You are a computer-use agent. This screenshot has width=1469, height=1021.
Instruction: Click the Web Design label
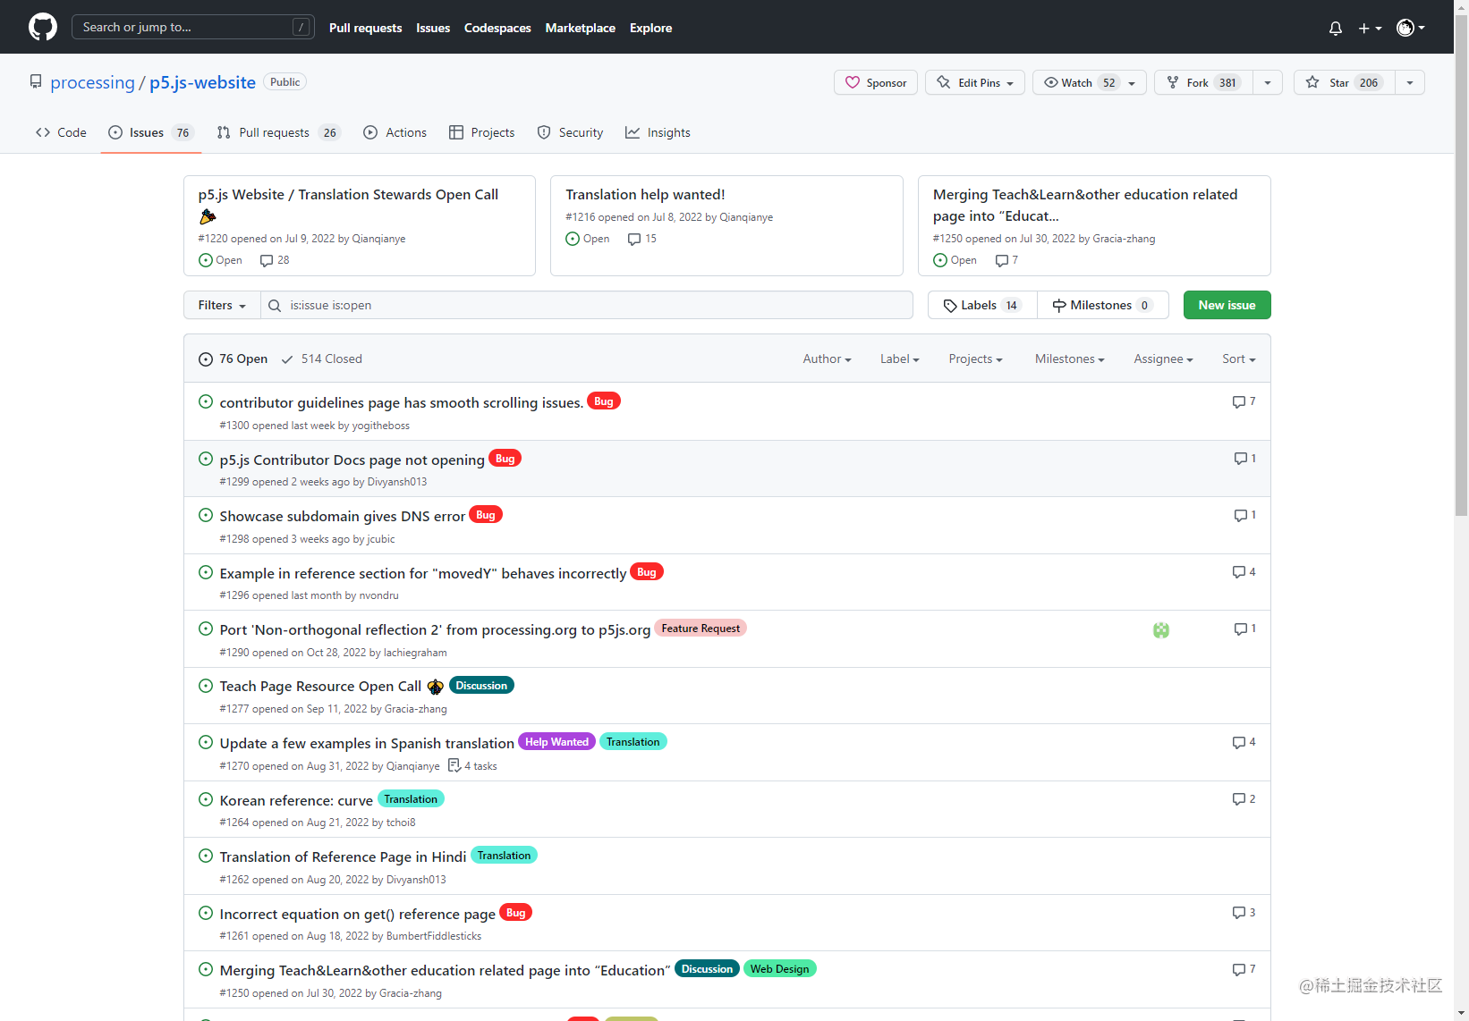coord(779,969)
